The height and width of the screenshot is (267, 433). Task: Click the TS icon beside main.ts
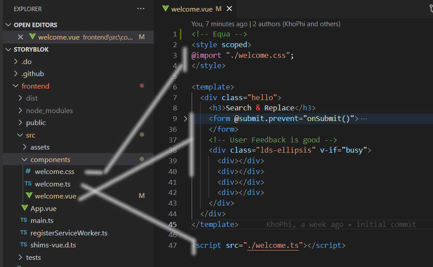coord(24,220)
